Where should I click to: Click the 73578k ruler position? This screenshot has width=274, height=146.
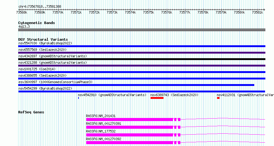(x=203, y=12)
